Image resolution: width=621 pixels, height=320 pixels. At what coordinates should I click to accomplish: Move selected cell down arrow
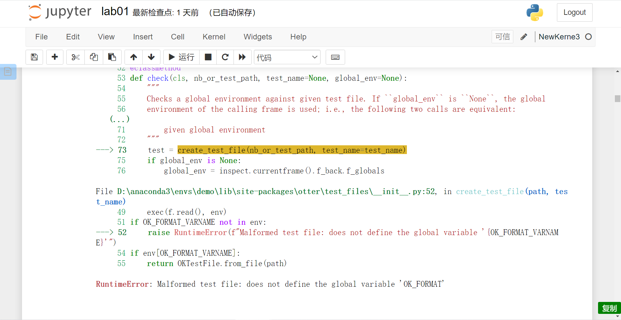pos(151,57)
